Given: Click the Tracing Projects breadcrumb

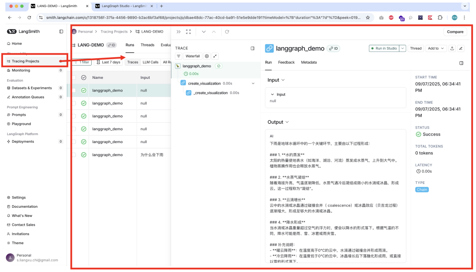Looking at the screenshot, I should click(x=114, y=32).
